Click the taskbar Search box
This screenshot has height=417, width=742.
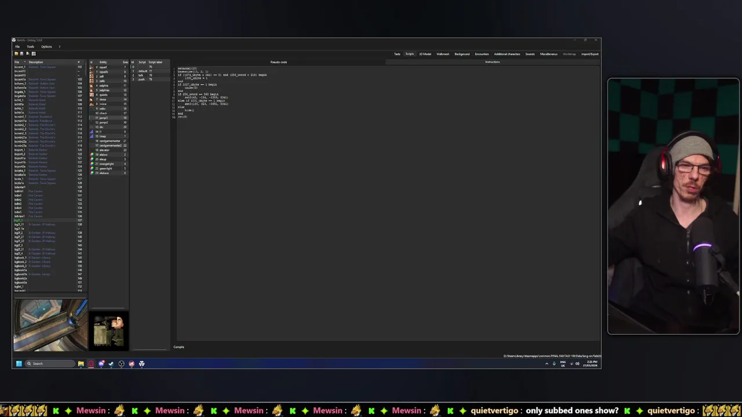(x=50, y=364)
